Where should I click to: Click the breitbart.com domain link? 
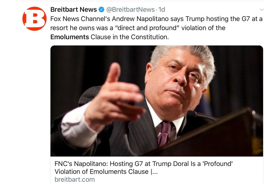[x=75, y=179]
